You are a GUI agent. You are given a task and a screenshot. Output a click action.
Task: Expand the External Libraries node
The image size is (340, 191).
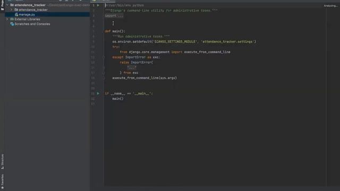pyautogui.click(x=7, y=19)
